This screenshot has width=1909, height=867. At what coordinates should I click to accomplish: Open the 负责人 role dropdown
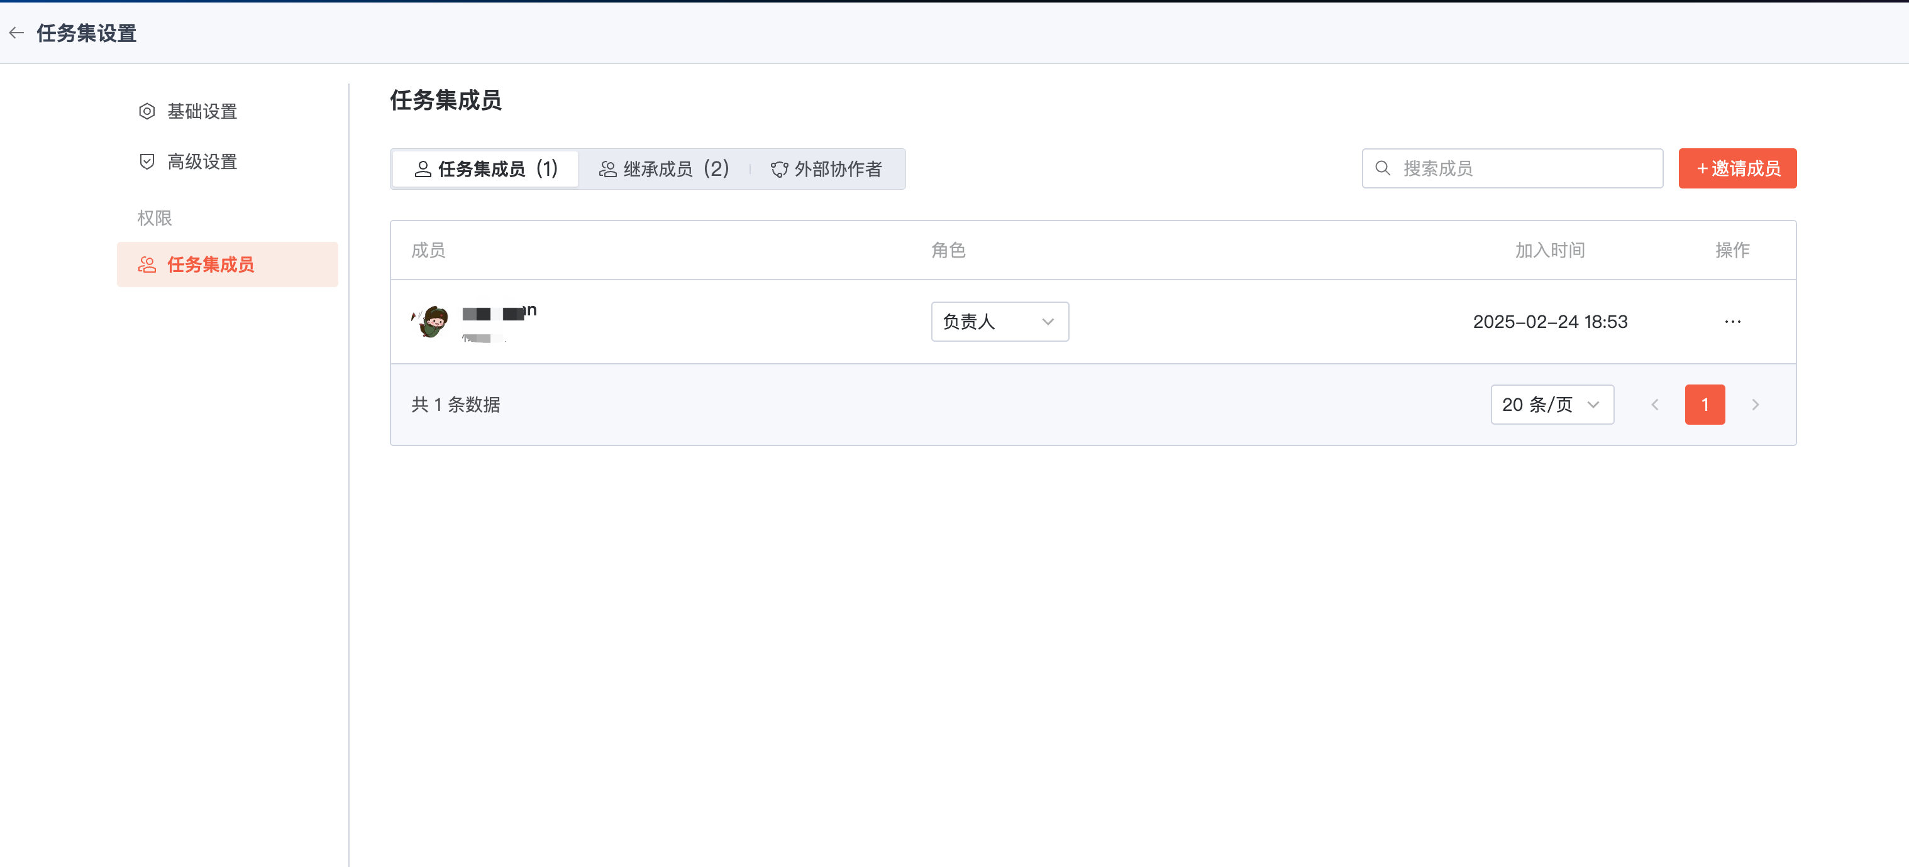[x=999, y=321]
